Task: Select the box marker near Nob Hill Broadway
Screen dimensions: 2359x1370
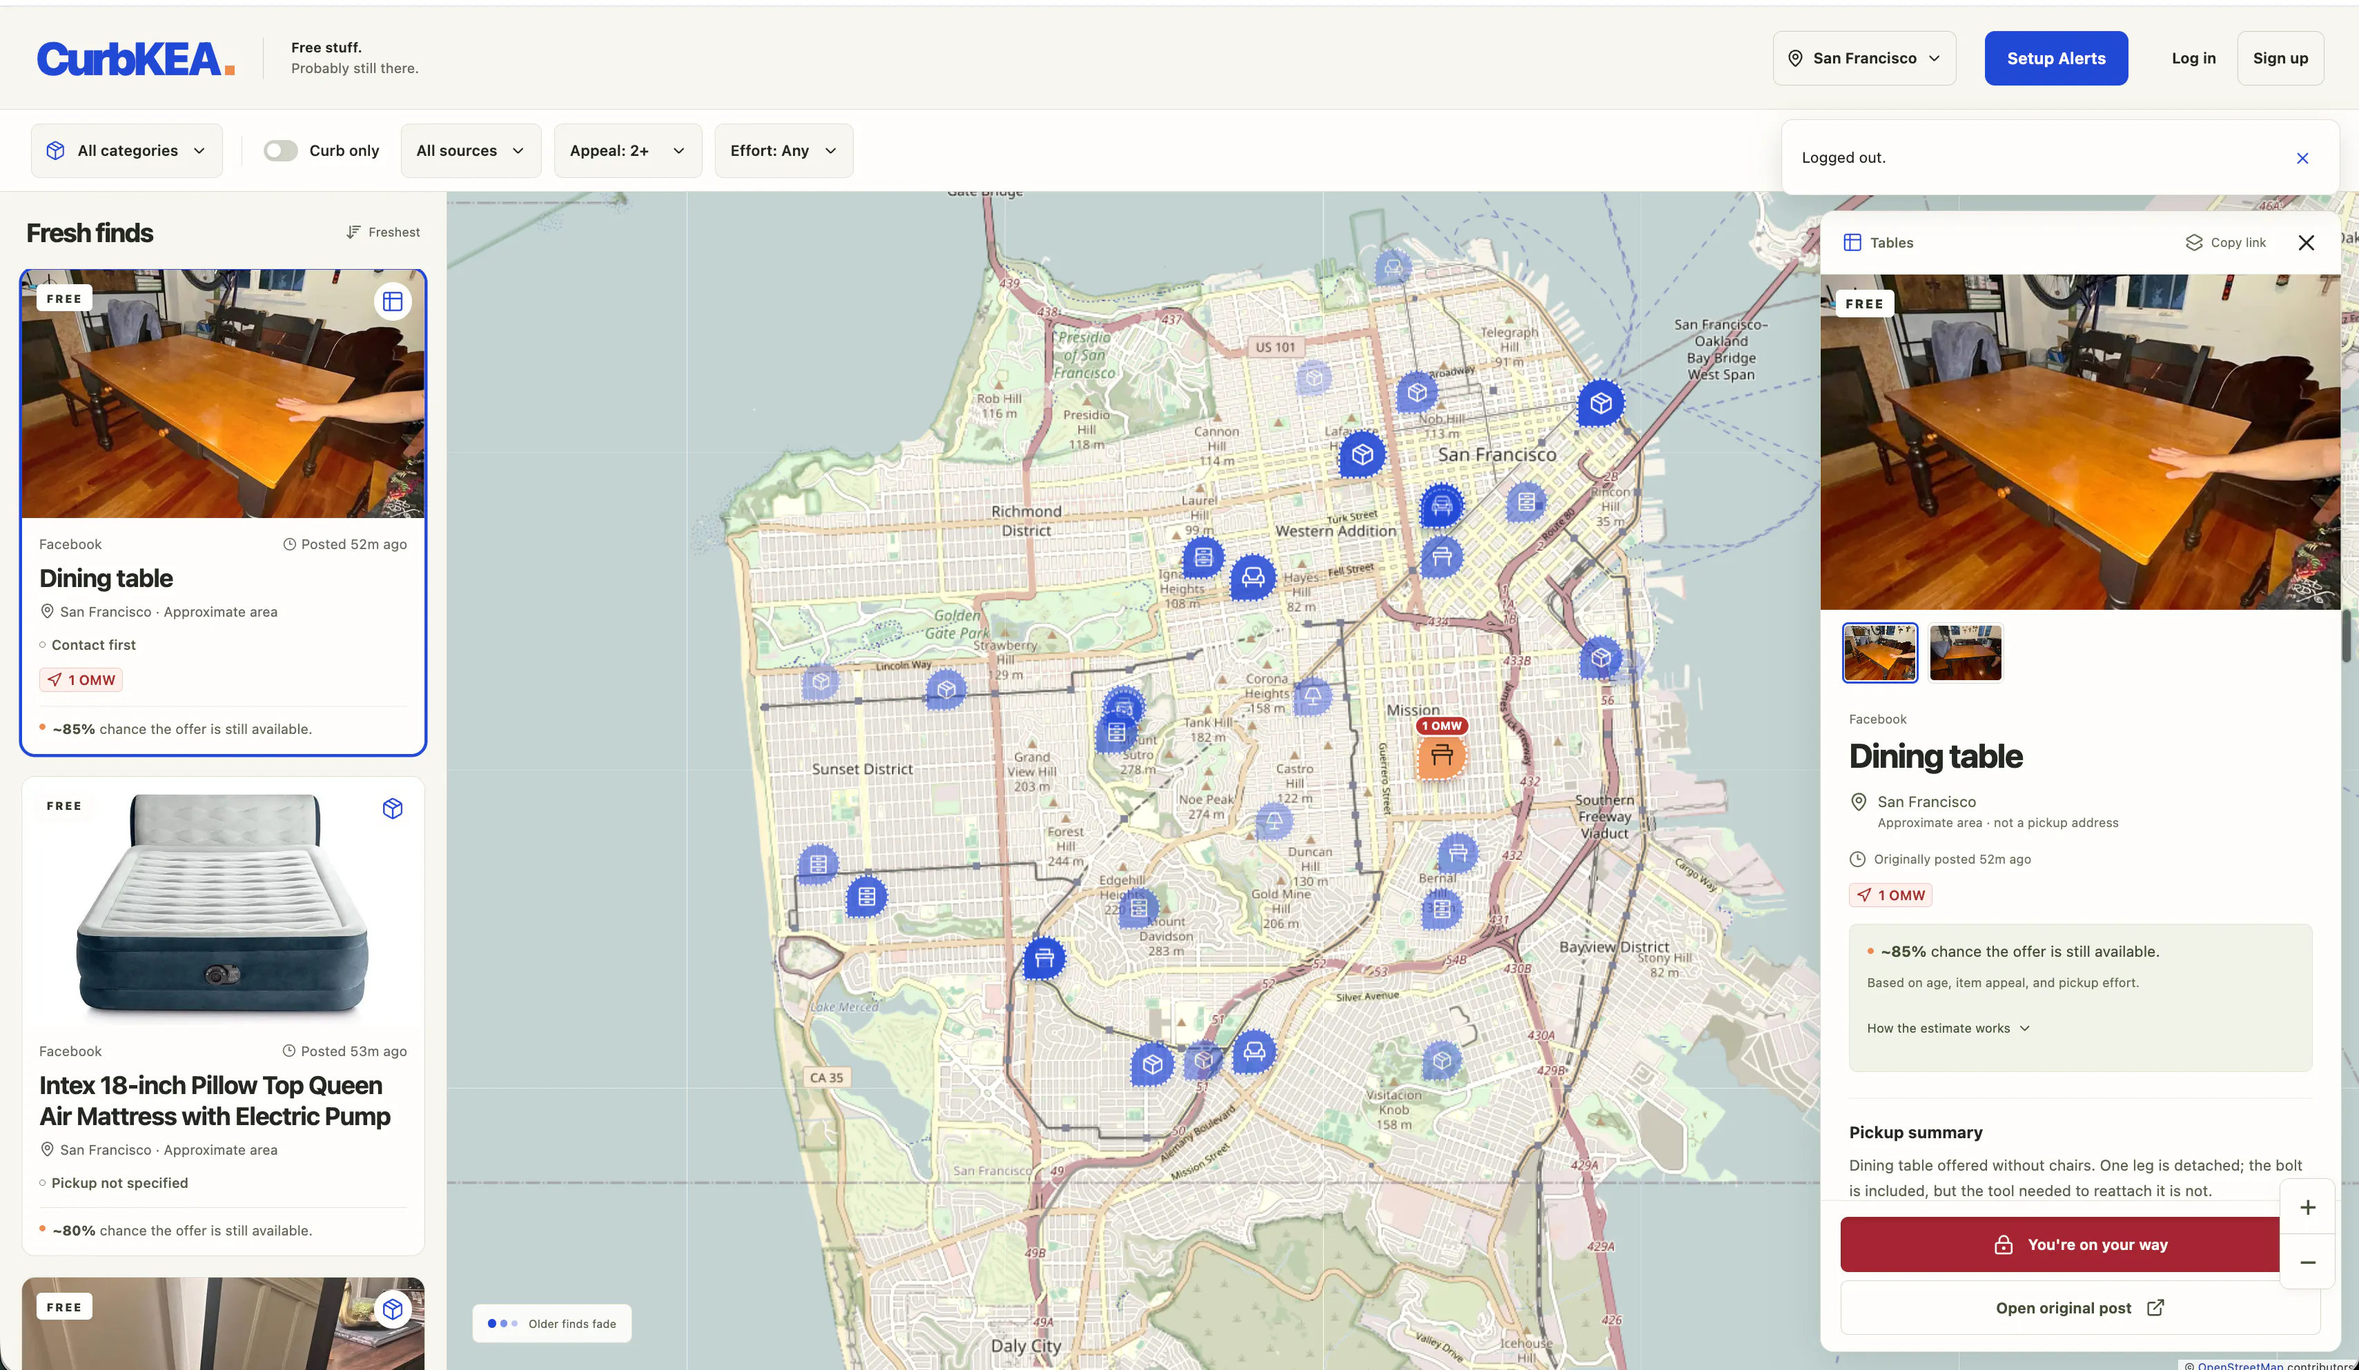Action: tap(1418, 392)
